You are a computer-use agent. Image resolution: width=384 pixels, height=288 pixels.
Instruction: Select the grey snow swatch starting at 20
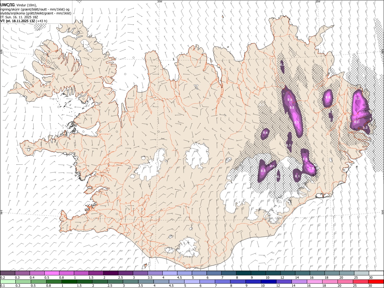click(346, 273)
